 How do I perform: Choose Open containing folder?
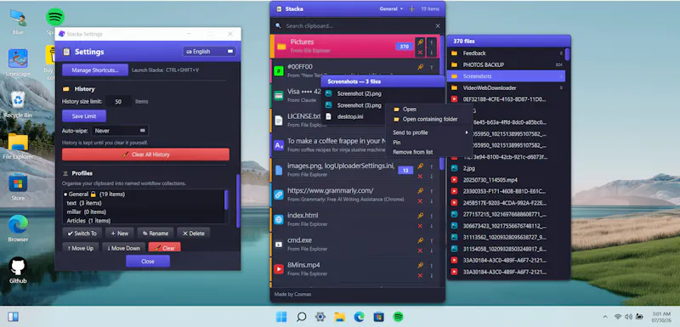(429, 119)
